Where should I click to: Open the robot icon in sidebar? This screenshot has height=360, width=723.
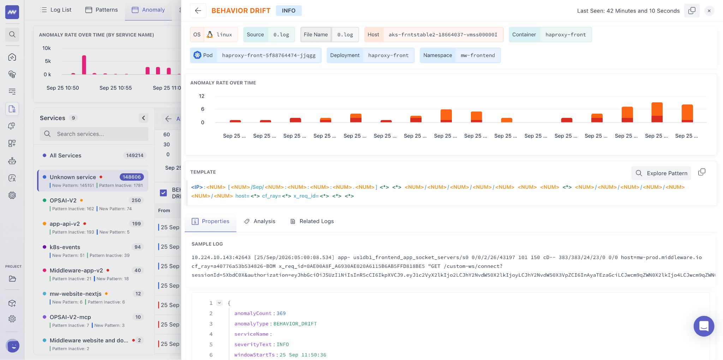(12, 161)
